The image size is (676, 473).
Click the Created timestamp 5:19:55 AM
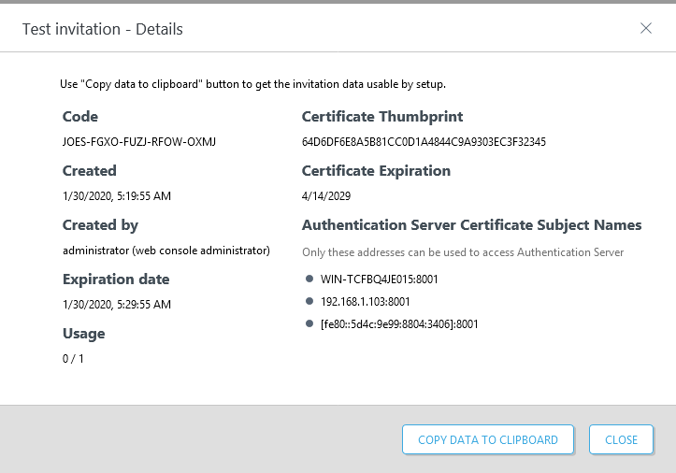[117, 196]
